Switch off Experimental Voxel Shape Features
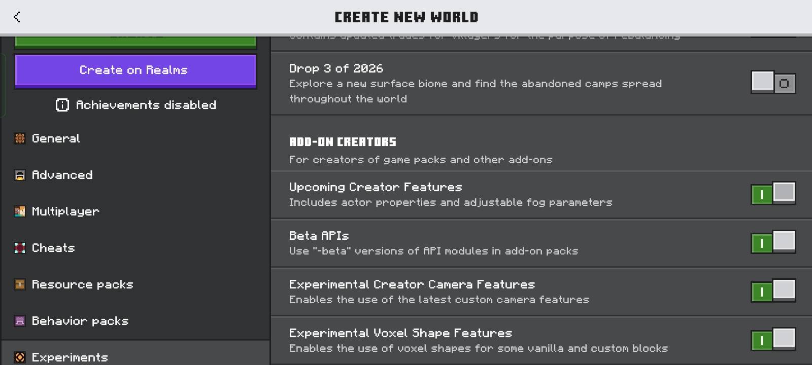 773,339
